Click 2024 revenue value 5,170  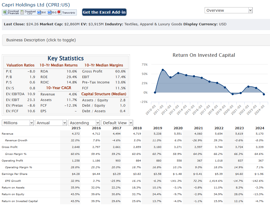coord(260,134)
